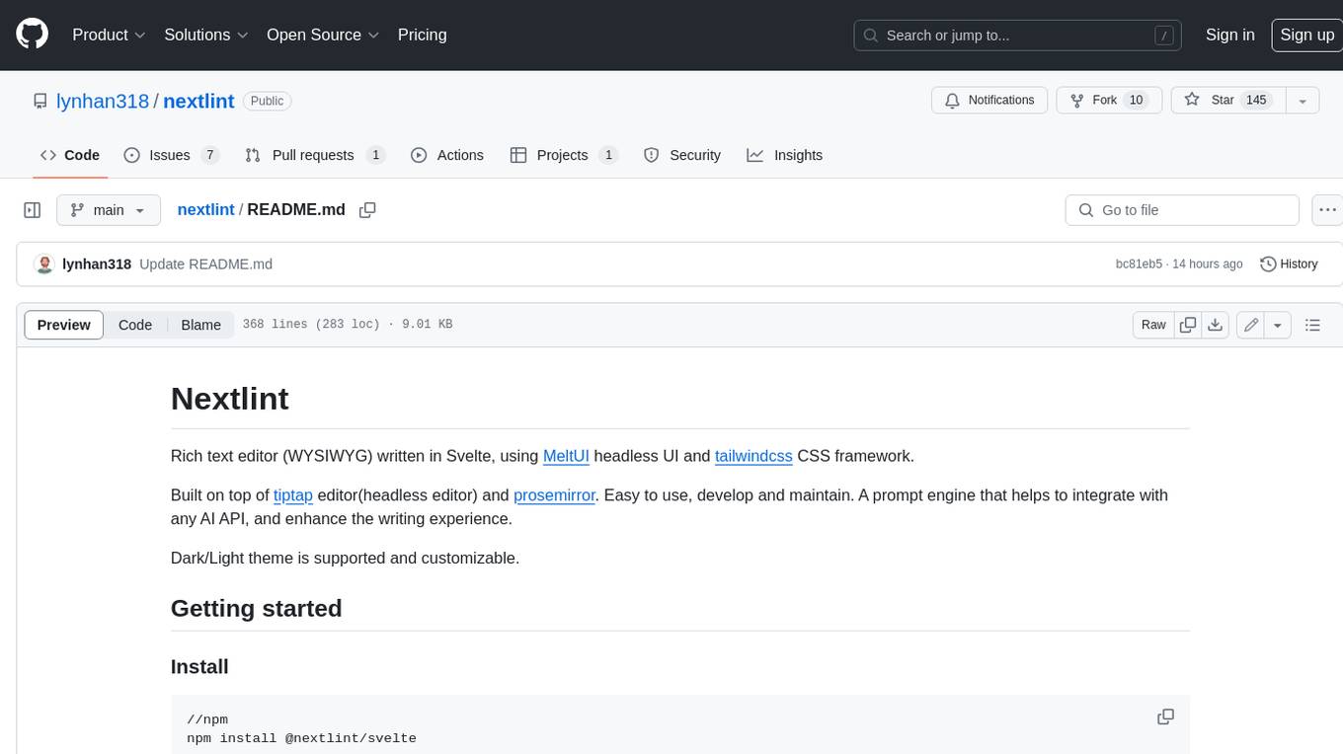
Task: Open the lynhan318 owner profile link
Action: [x=103, y=101]
